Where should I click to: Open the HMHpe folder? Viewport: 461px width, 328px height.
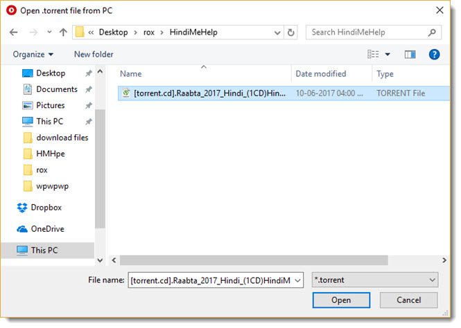click(x=51, y=154)
